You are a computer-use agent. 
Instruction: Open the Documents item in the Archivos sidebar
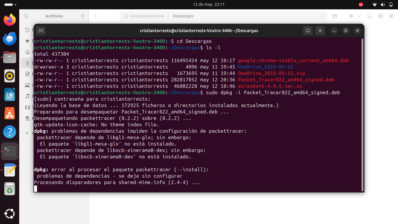coord(27,74)
